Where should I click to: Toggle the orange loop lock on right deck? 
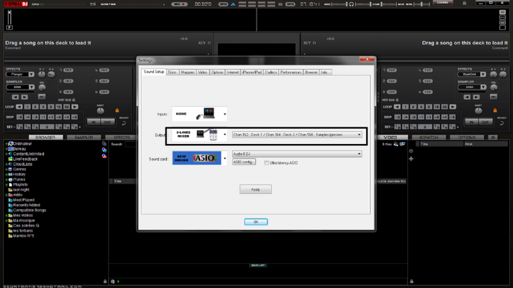(495, 110)
